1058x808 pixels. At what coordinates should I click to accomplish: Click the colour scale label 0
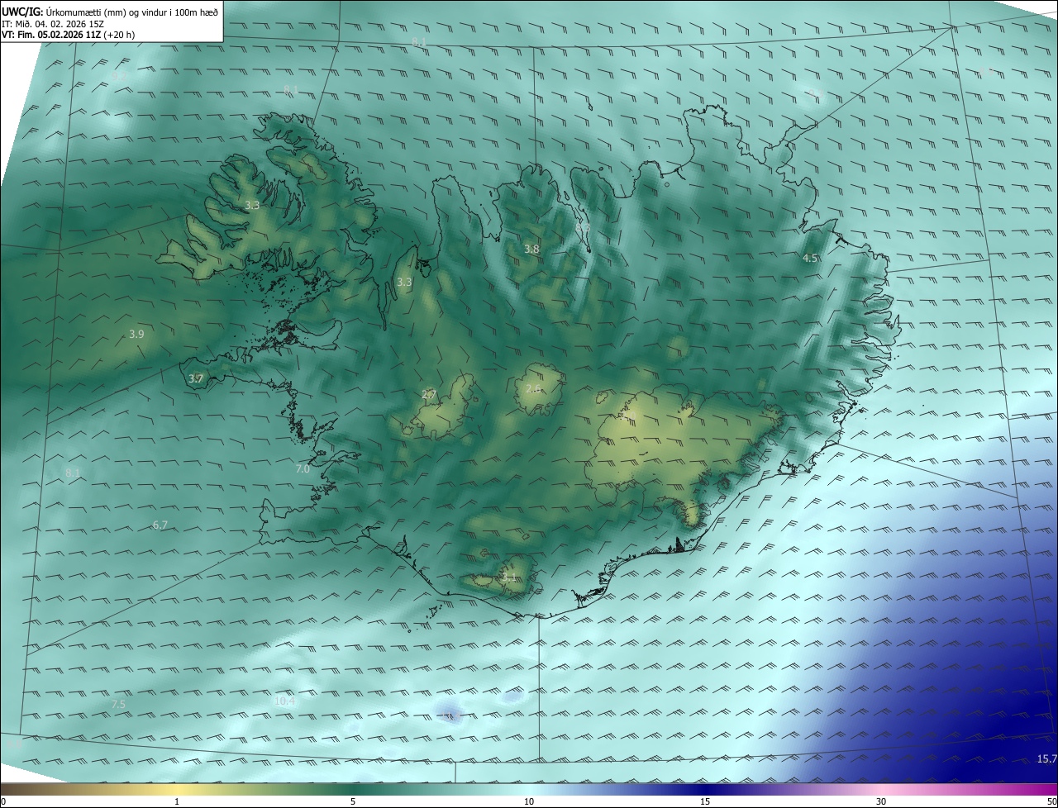click(3, 802)
